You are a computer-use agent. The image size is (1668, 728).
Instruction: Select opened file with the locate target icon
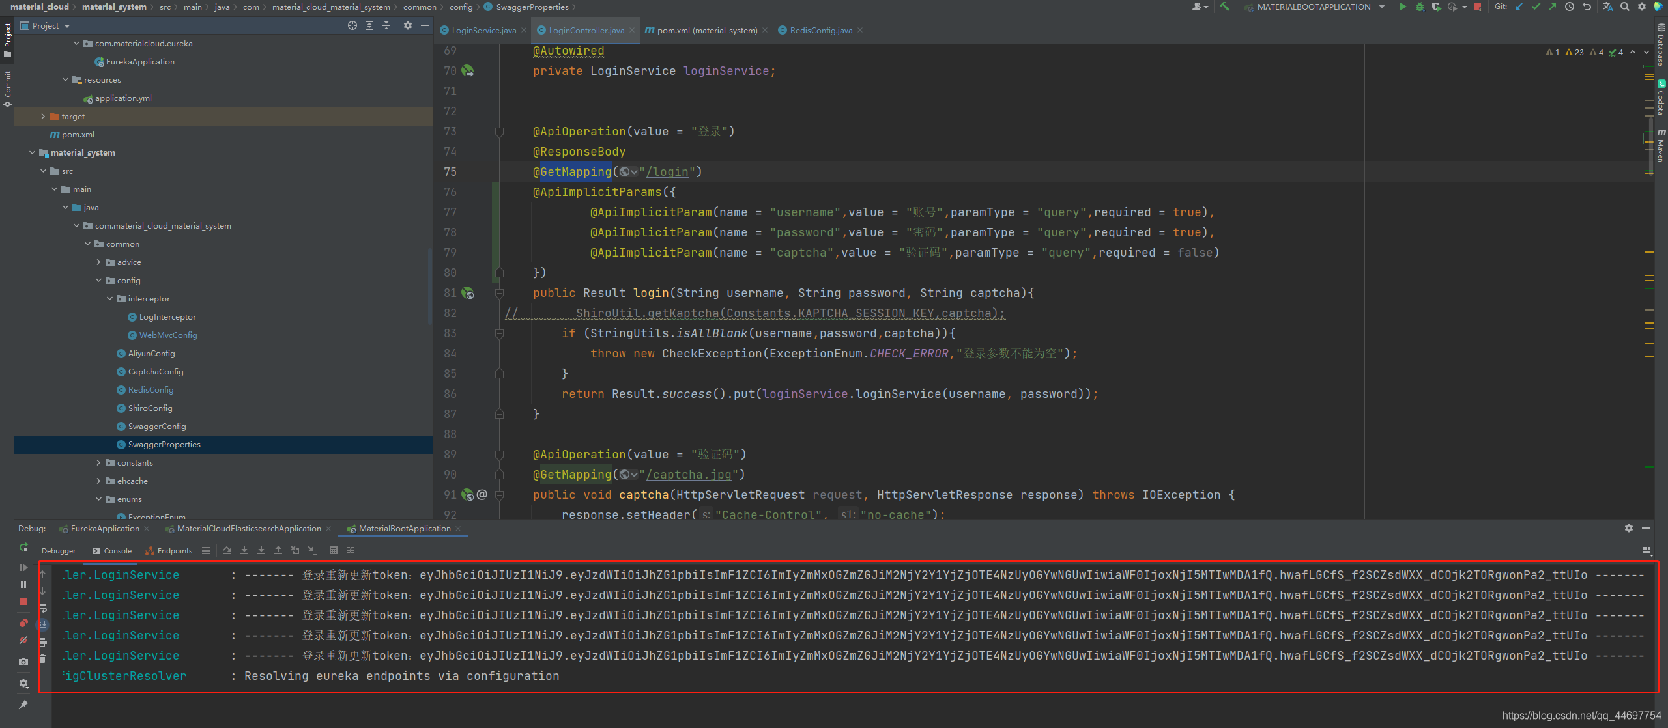tap(352, 25)
